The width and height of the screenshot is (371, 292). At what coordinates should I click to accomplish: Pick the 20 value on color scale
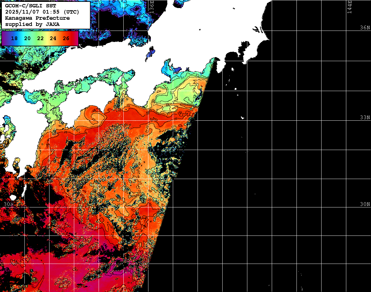pos(27,38)
